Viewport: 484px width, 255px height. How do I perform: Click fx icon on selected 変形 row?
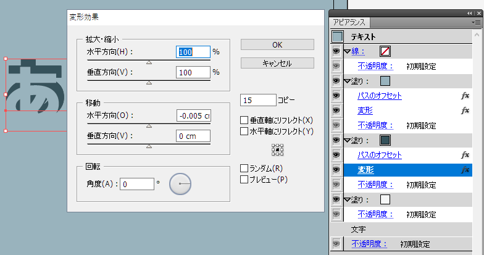click(465, 170)
